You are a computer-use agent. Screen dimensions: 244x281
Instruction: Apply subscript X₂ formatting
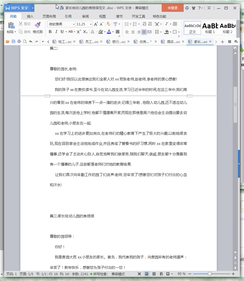pos(85,32)
